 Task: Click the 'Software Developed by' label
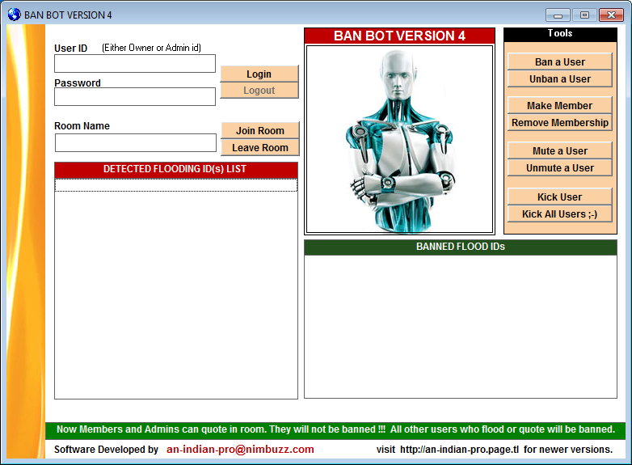106,450
